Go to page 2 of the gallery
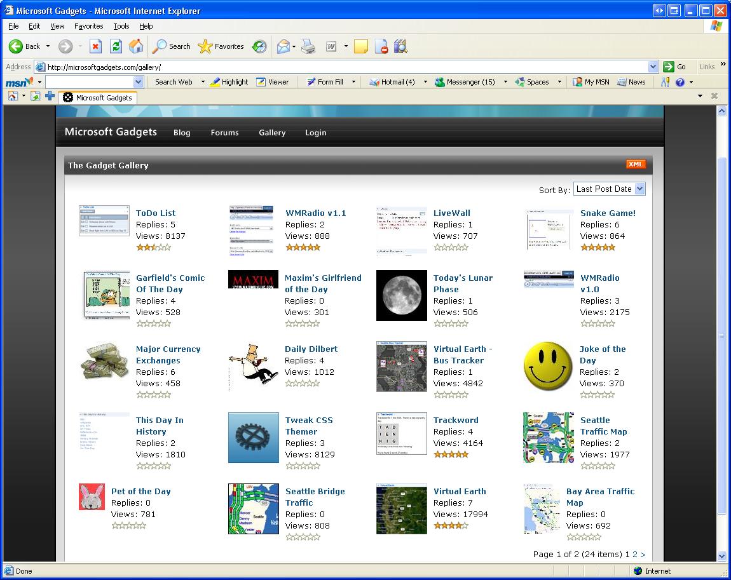This screenshot has width=731, height=580. 635,555
